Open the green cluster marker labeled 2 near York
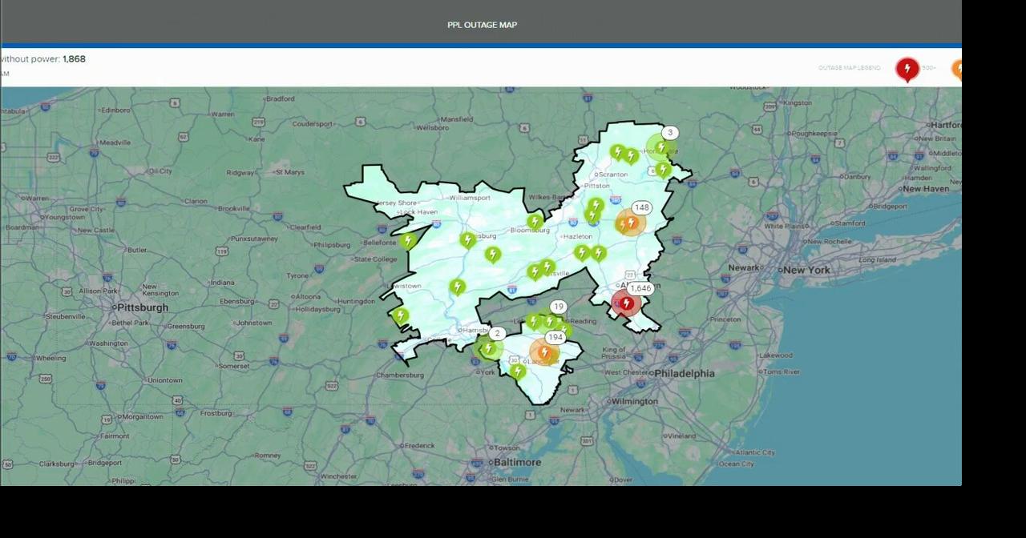The height and width of the screenshot is (538, 1026). coord(488,347)
